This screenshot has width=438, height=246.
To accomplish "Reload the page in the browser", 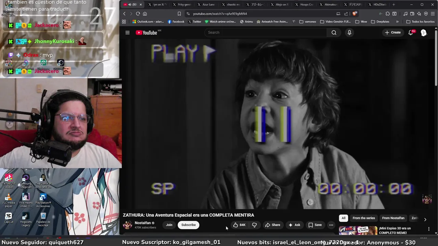I will 138,14.
